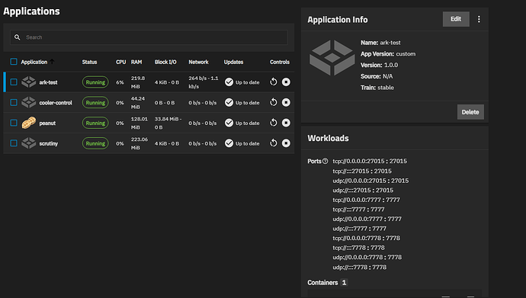The image size is (526, 298).
Task: Check the cooler-control row checkbox
Action: [14, 103]
